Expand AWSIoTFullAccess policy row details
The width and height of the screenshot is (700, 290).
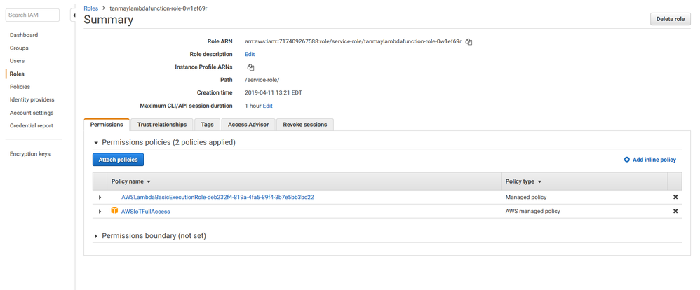100,212
